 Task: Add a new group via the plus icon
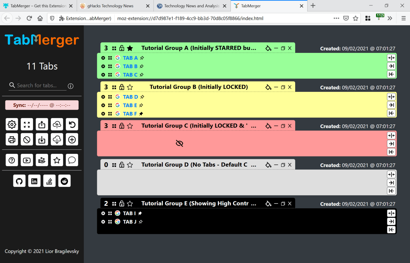coord(72,139)
